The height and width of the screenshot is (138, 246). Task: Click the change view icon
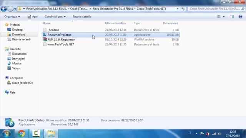coord(218,16)
